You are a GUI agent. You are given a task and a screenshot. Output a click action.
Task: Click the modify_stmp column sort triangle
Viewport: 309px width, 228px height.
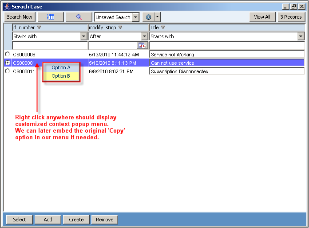click(x=120, y=28)
